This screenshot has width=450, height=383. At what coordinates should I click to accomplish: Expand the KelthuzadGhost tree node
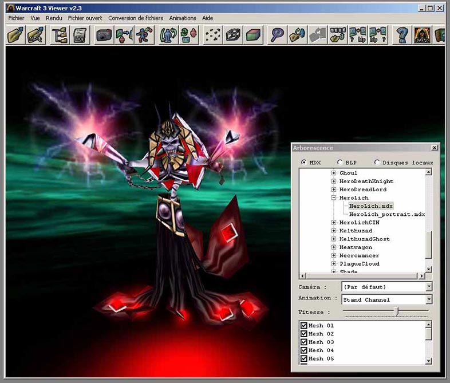point(333,239)
